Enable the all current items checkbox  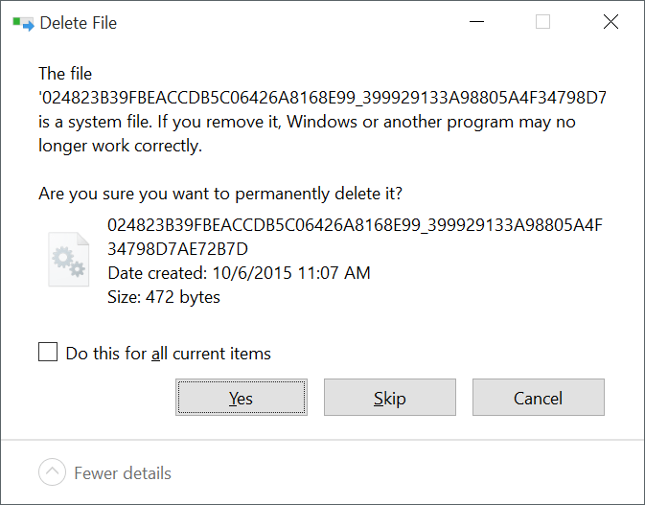point(48,353)
